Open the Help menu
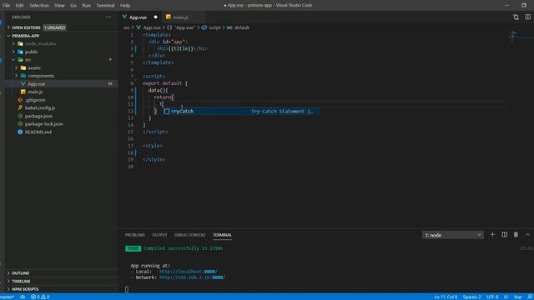The width and height of the screenshot is (534, 300). pos(125,6)
